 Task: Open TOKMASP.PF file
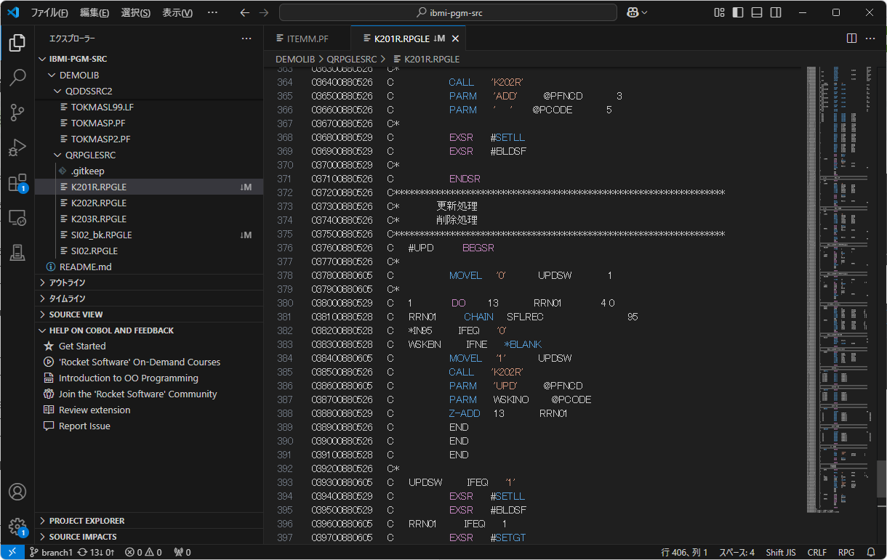[x=149, y=123]
